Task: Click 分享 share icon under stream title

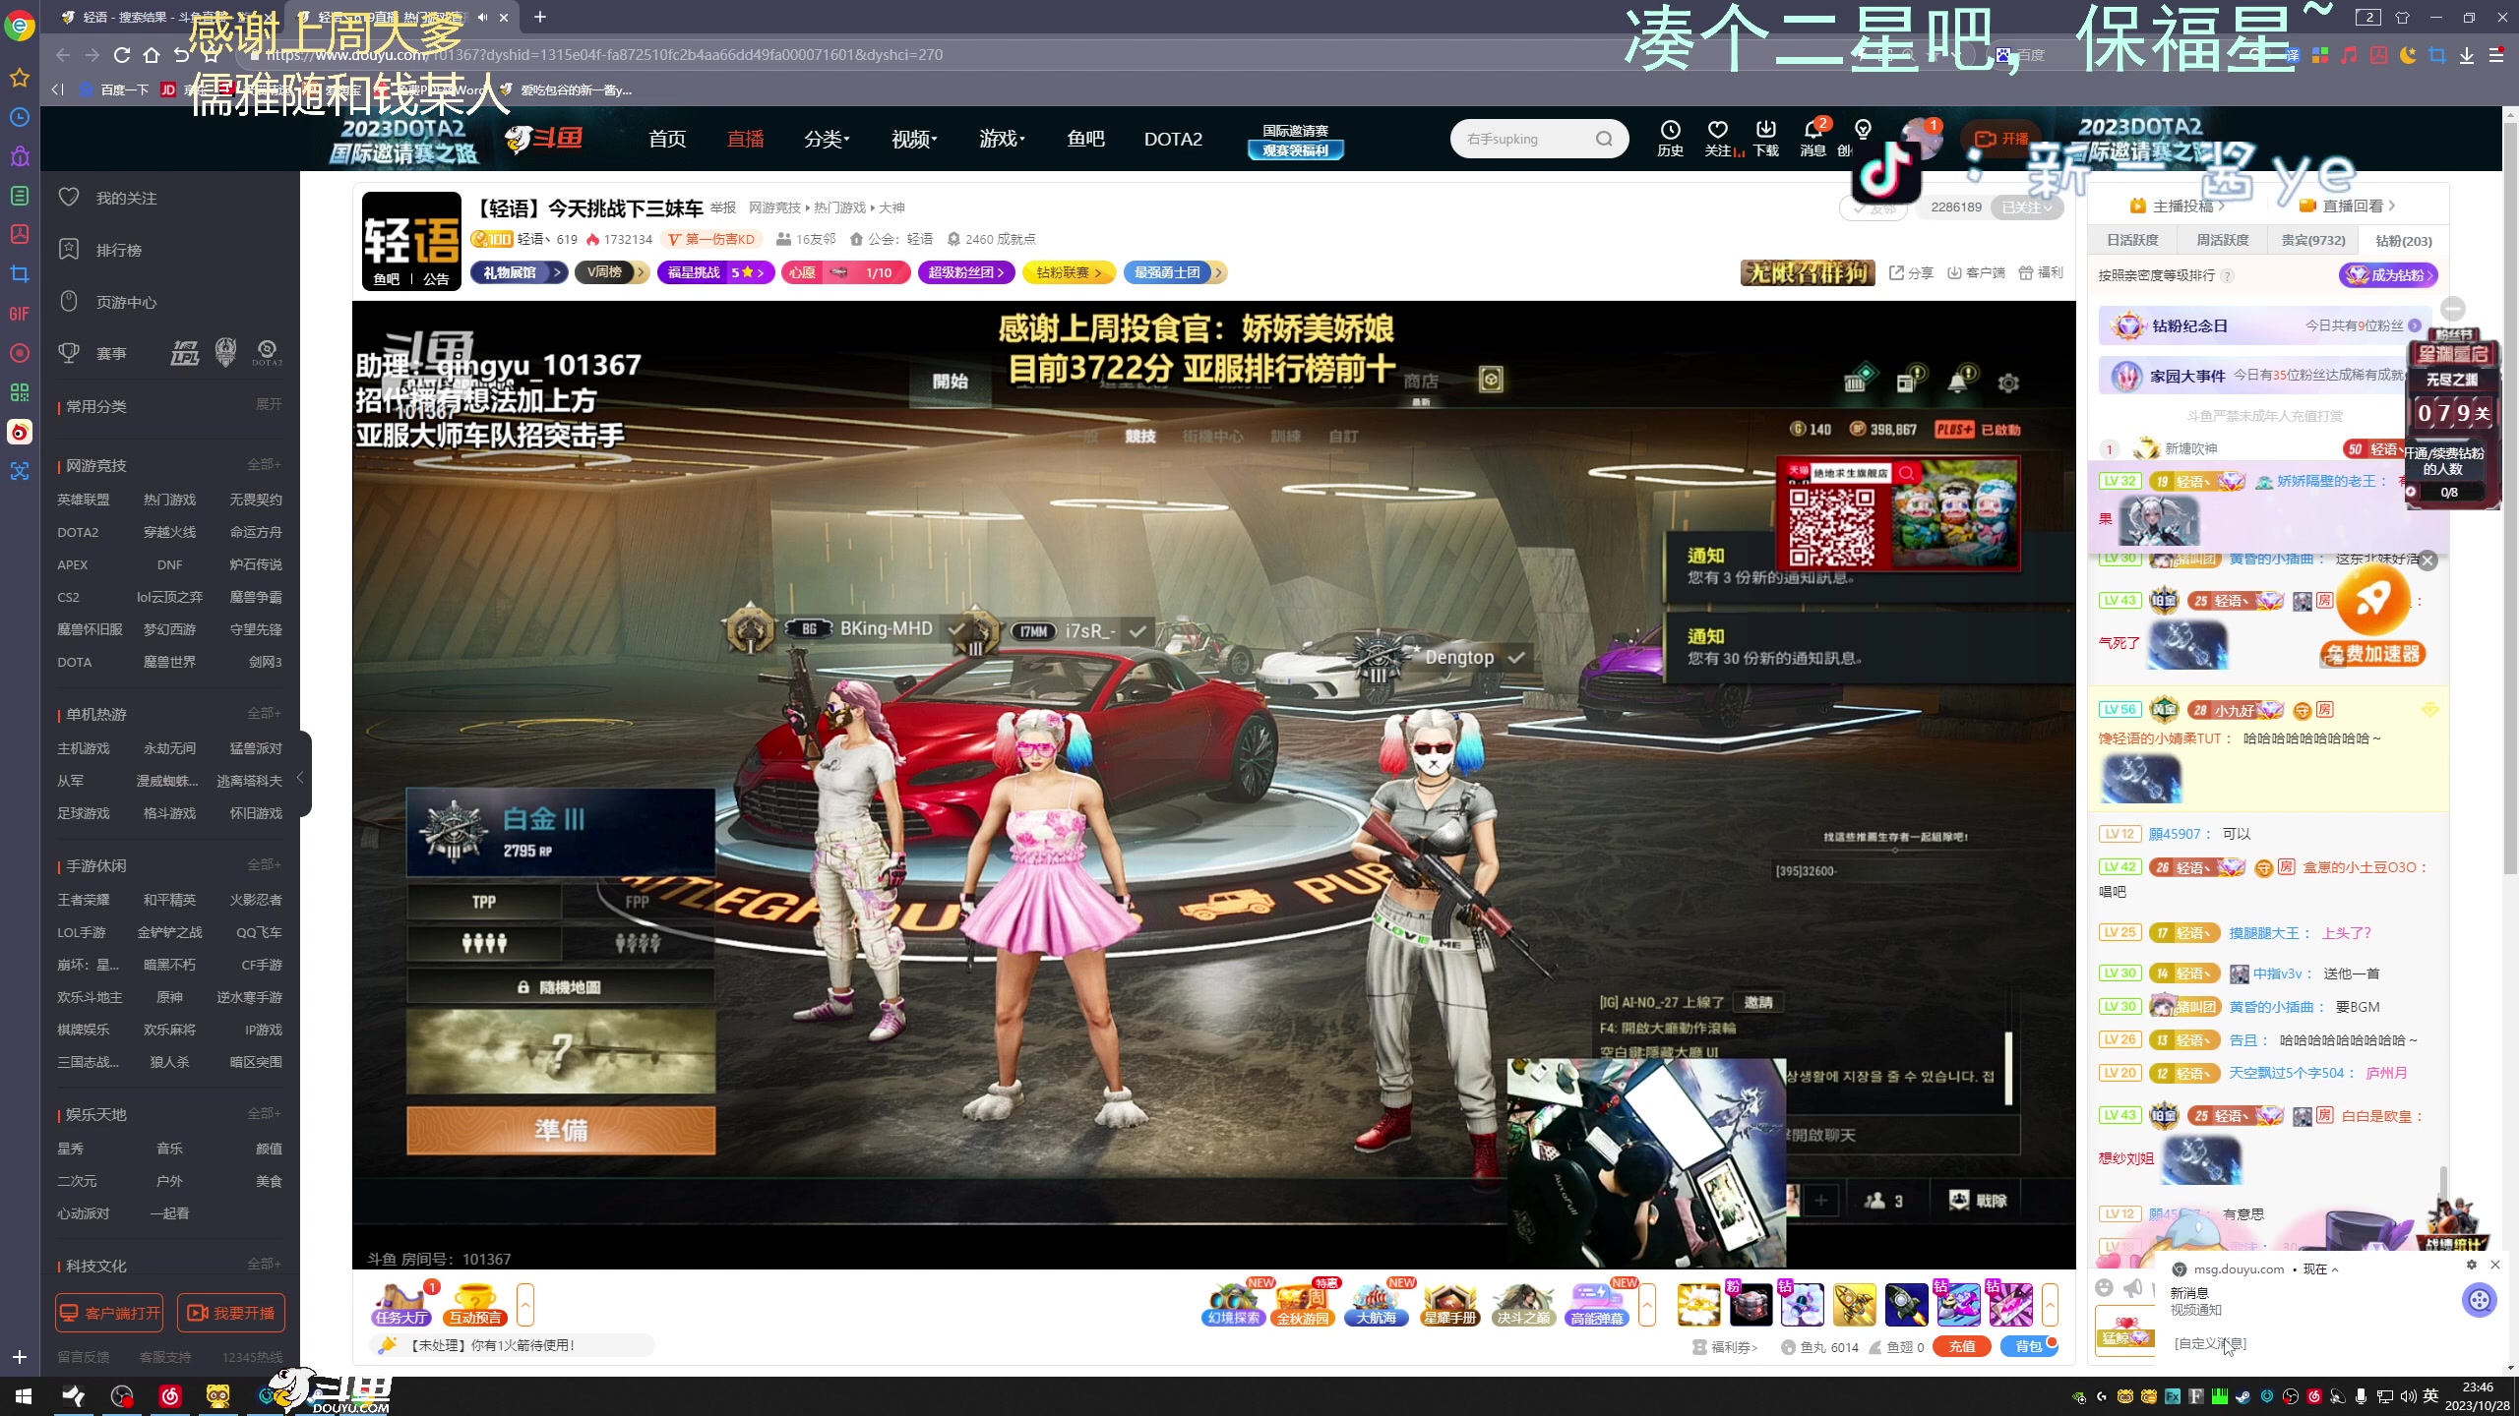Action: coord(1911,272)
